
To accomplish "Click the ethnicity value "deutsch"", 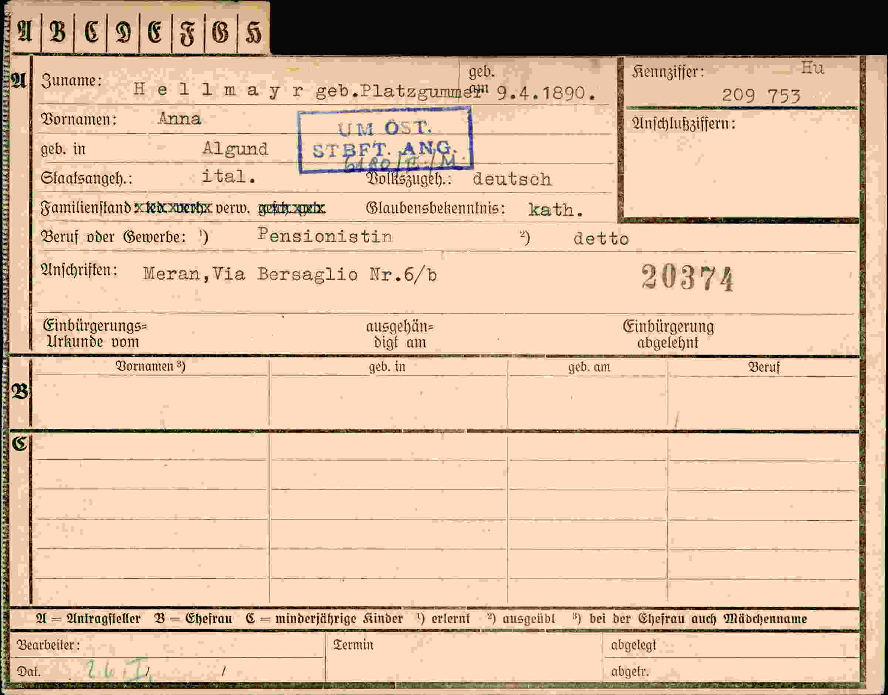I will click(x=512, y=179).
